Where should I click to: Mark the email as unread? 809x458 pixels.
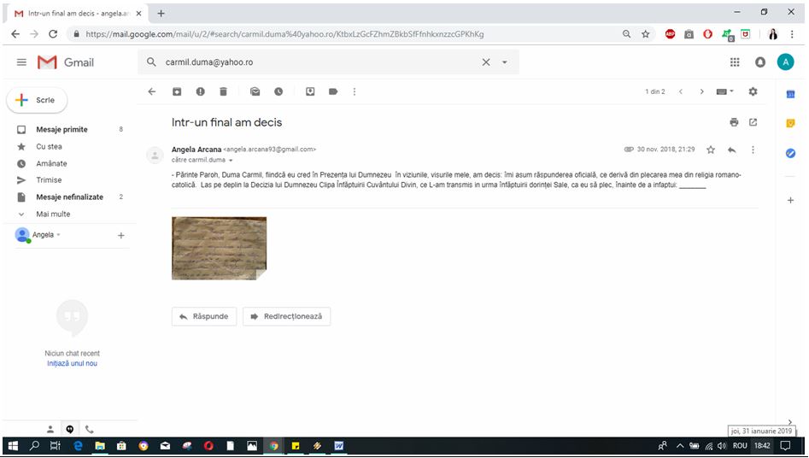[255, 91]
